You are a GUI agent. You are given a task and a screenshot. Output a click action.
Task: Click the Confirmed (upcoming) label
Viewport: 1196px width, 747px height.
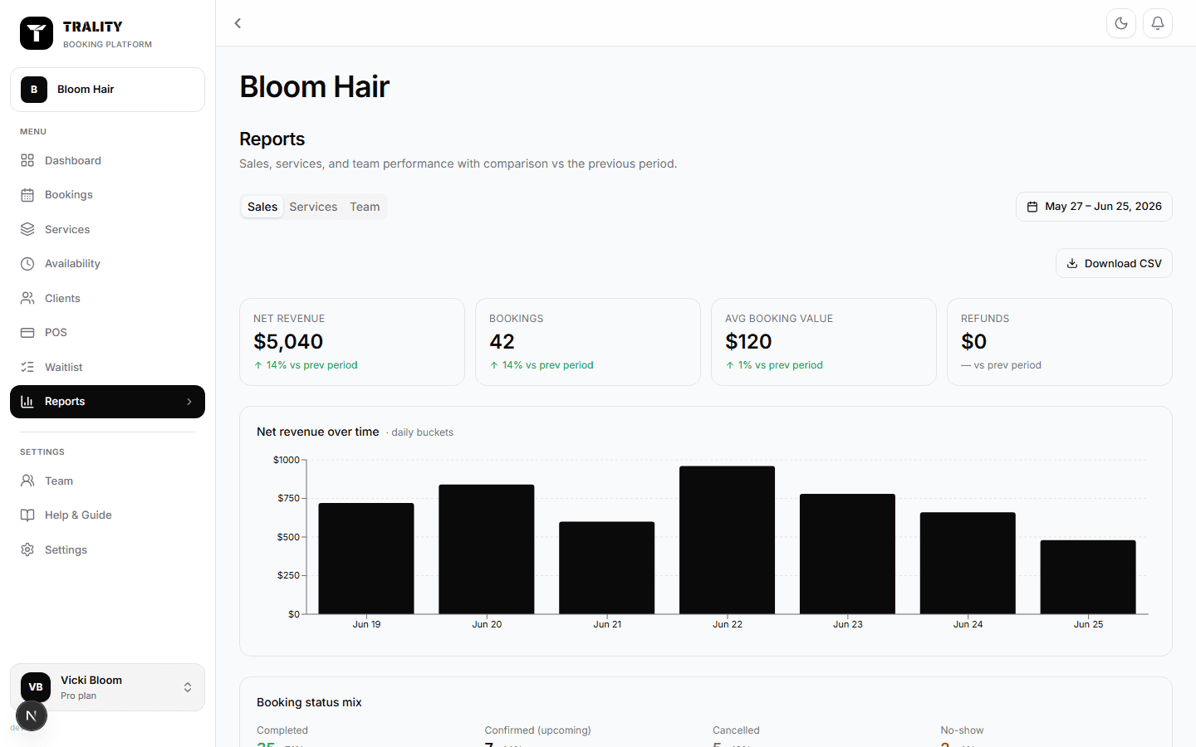(538, 730)
